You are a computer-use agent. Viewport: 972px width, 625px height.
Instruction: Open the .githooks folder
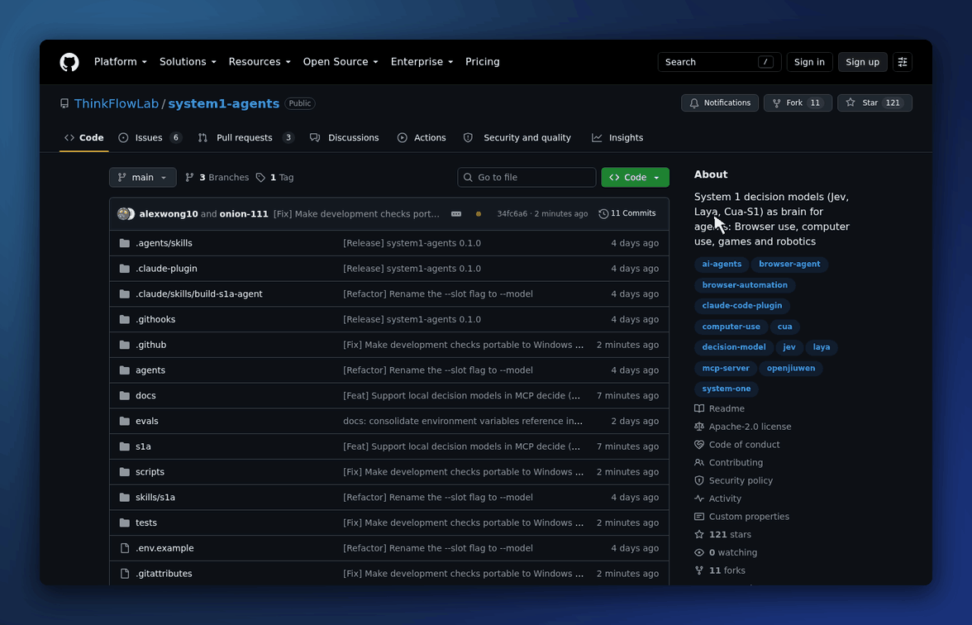coord(155,319)
